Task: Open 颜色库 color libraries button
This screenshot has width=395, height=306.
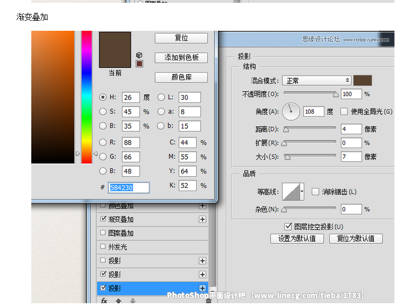Action: click(181, 77)
